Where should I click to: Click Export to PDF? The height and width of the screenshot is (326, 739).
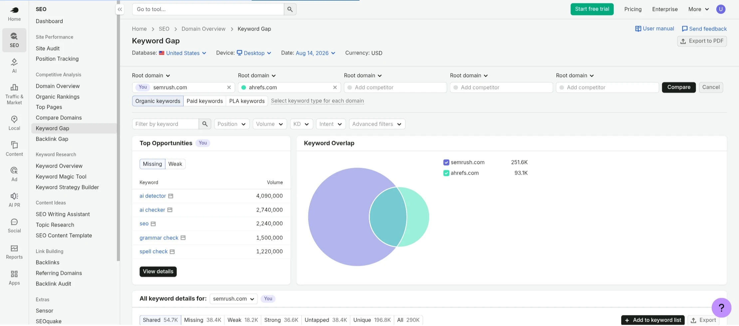pos(702,41)
